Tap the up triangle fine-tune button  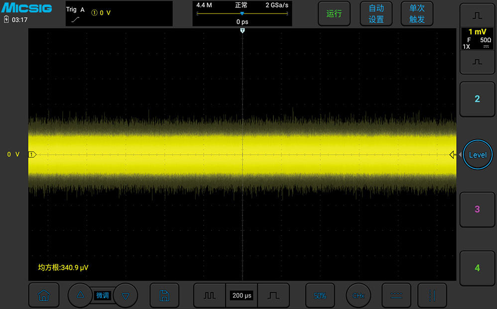[x=80, y=295]
